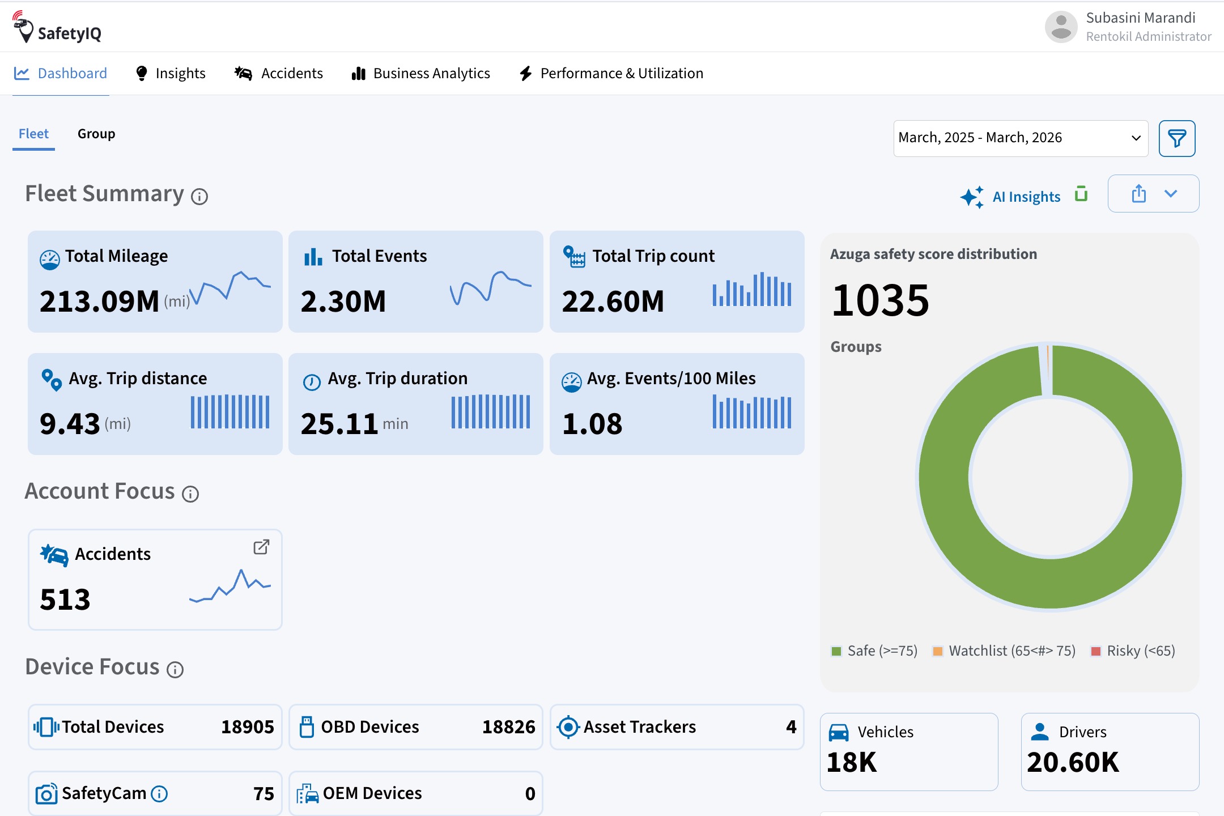Viewport: 1224px width, 816px height.
Task: Open the March 2025 - March 2026 date dropdown
Action: pyautogui.click(x=1021, y=138)
